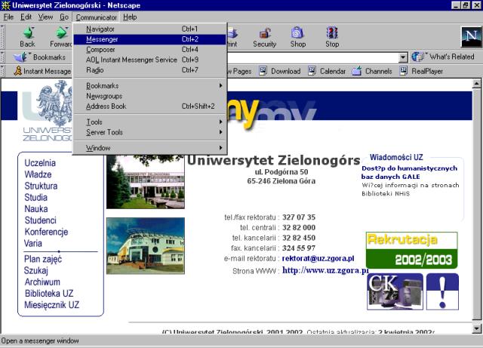Click the Varia link
This screenshot has height=348, width=483.
click(32, 243)
